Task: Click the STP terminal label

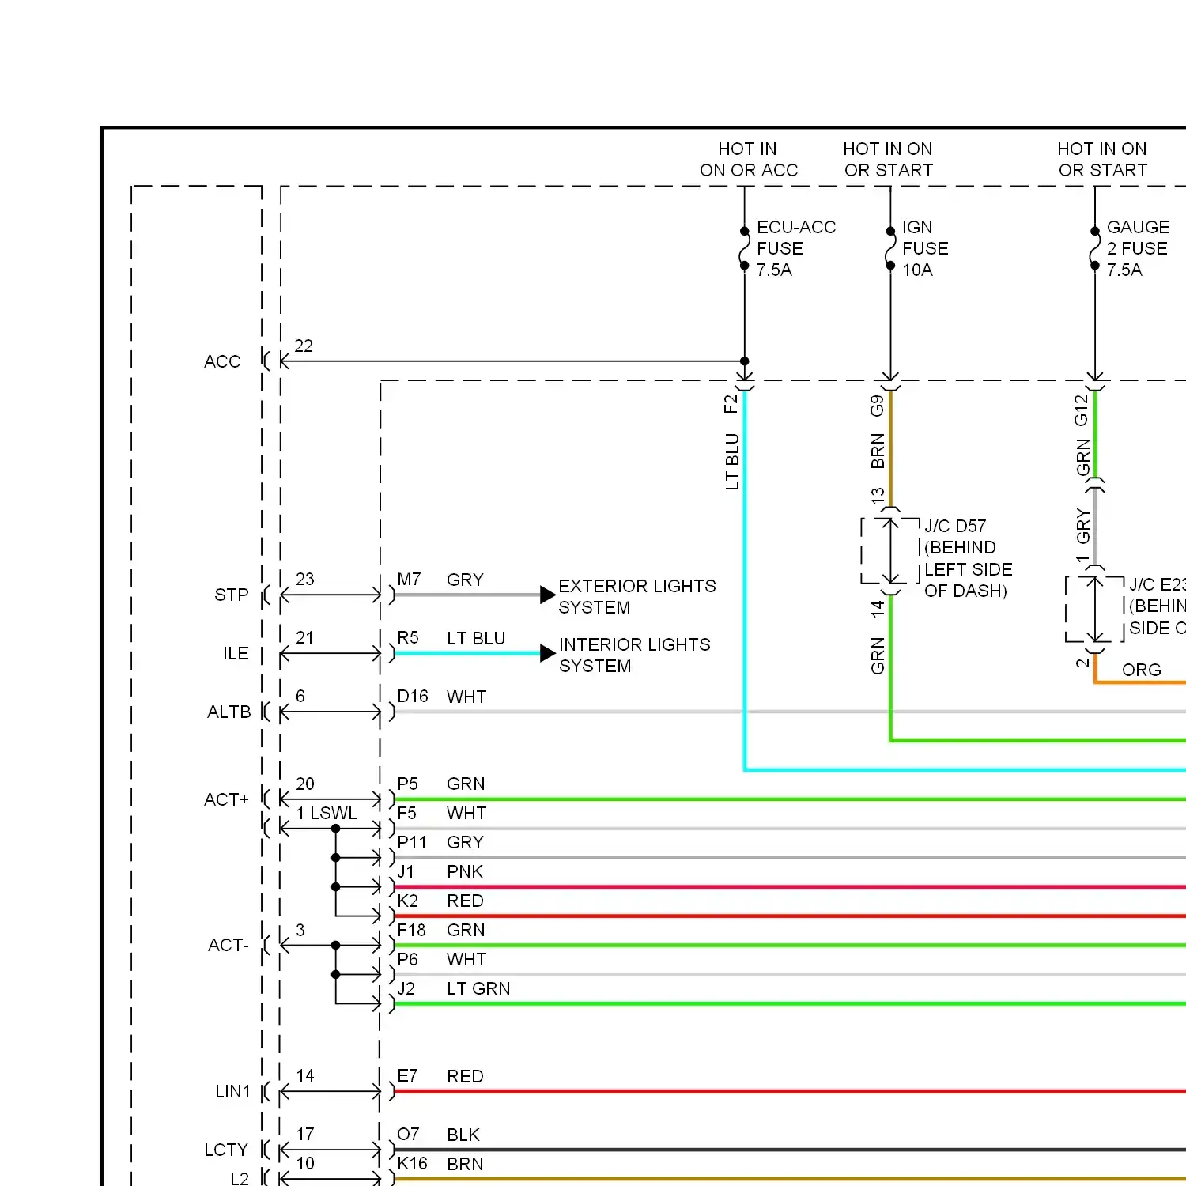Action: (x=232, y=595)
